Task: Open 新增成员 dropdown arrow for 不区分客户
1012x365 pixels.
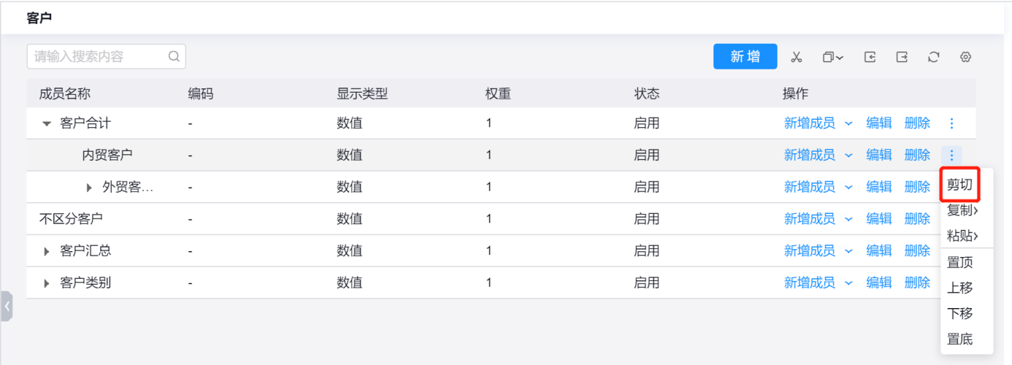Action: 848,219
